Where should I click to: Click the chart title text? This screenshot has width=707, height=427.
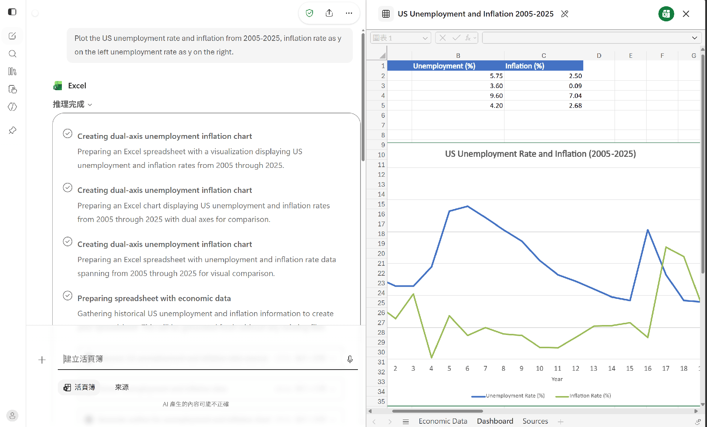point(540,154)
